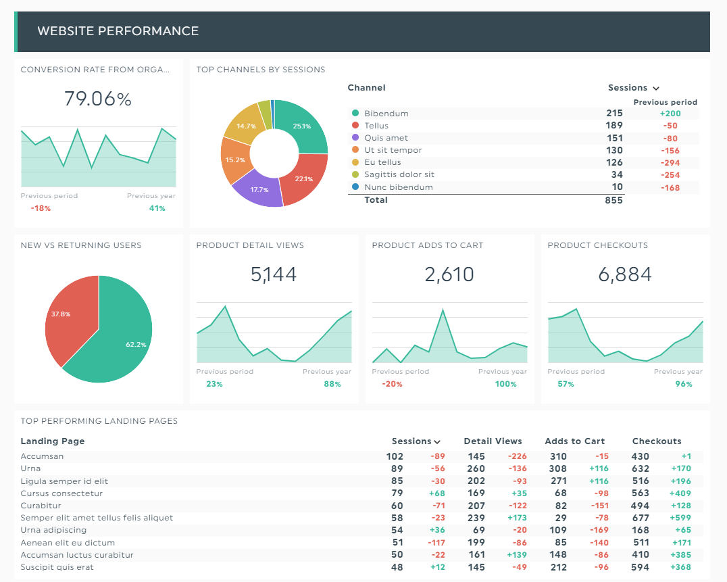The height and width of the screenshot is (582, 727).
Task: Click the Total sessions value 855
Action: (x=613, y=200)
